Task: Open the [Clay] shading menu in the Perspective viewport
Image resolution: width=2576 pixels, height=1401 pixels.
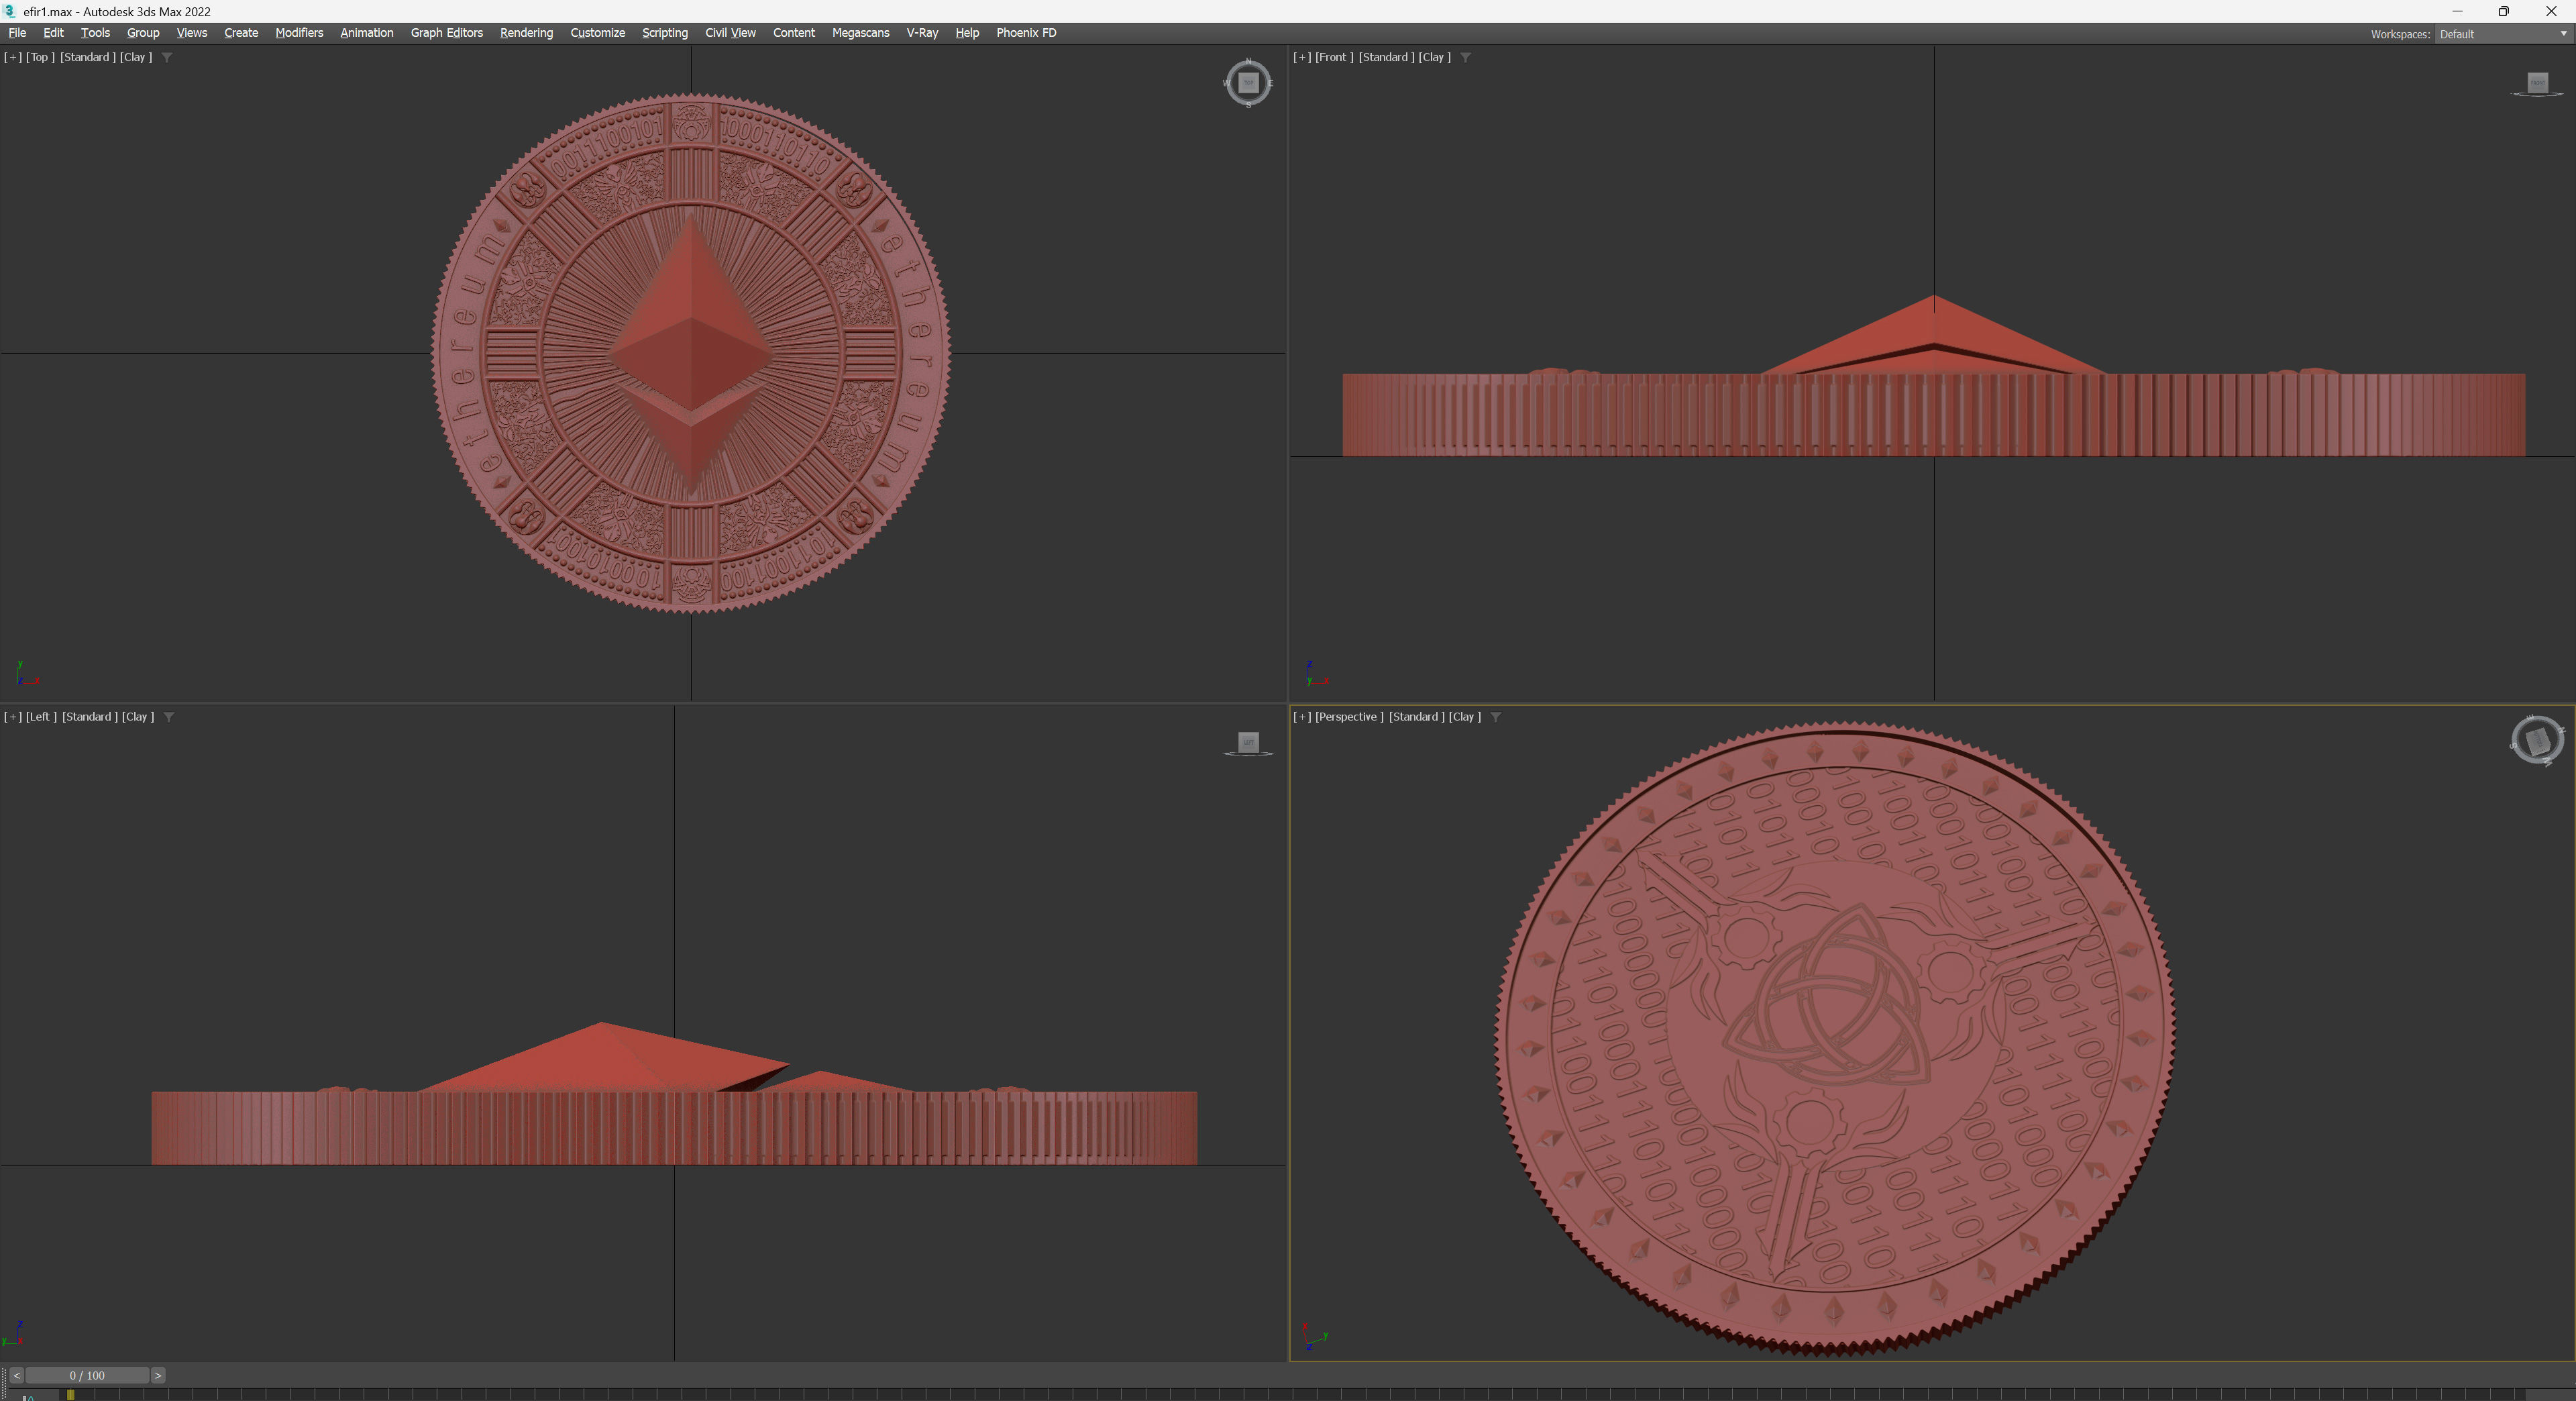Action: tap(1464, 717)
